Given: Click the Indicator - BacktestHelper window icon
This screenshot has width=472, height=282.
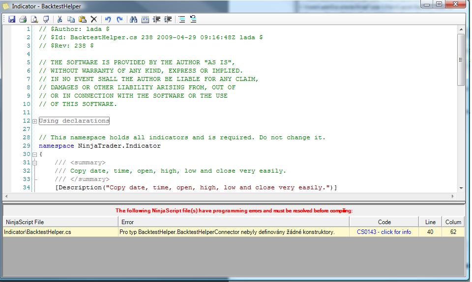Looking at the screenshot, I should coord(6,6).
